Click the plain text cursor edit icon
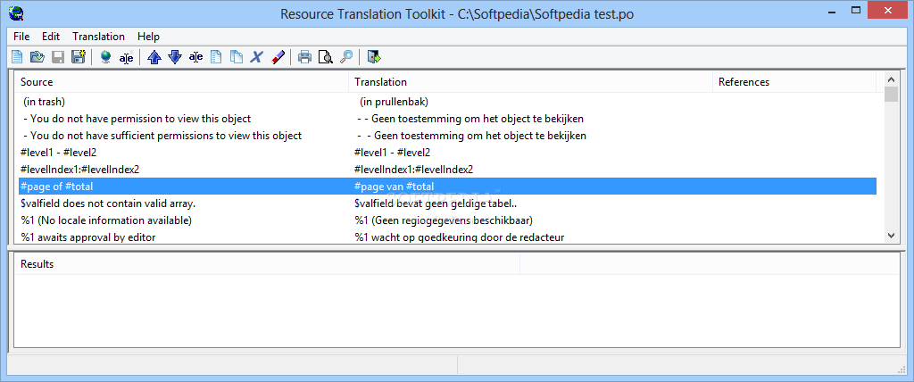The image size is (914, 382). tap(195, 57)
